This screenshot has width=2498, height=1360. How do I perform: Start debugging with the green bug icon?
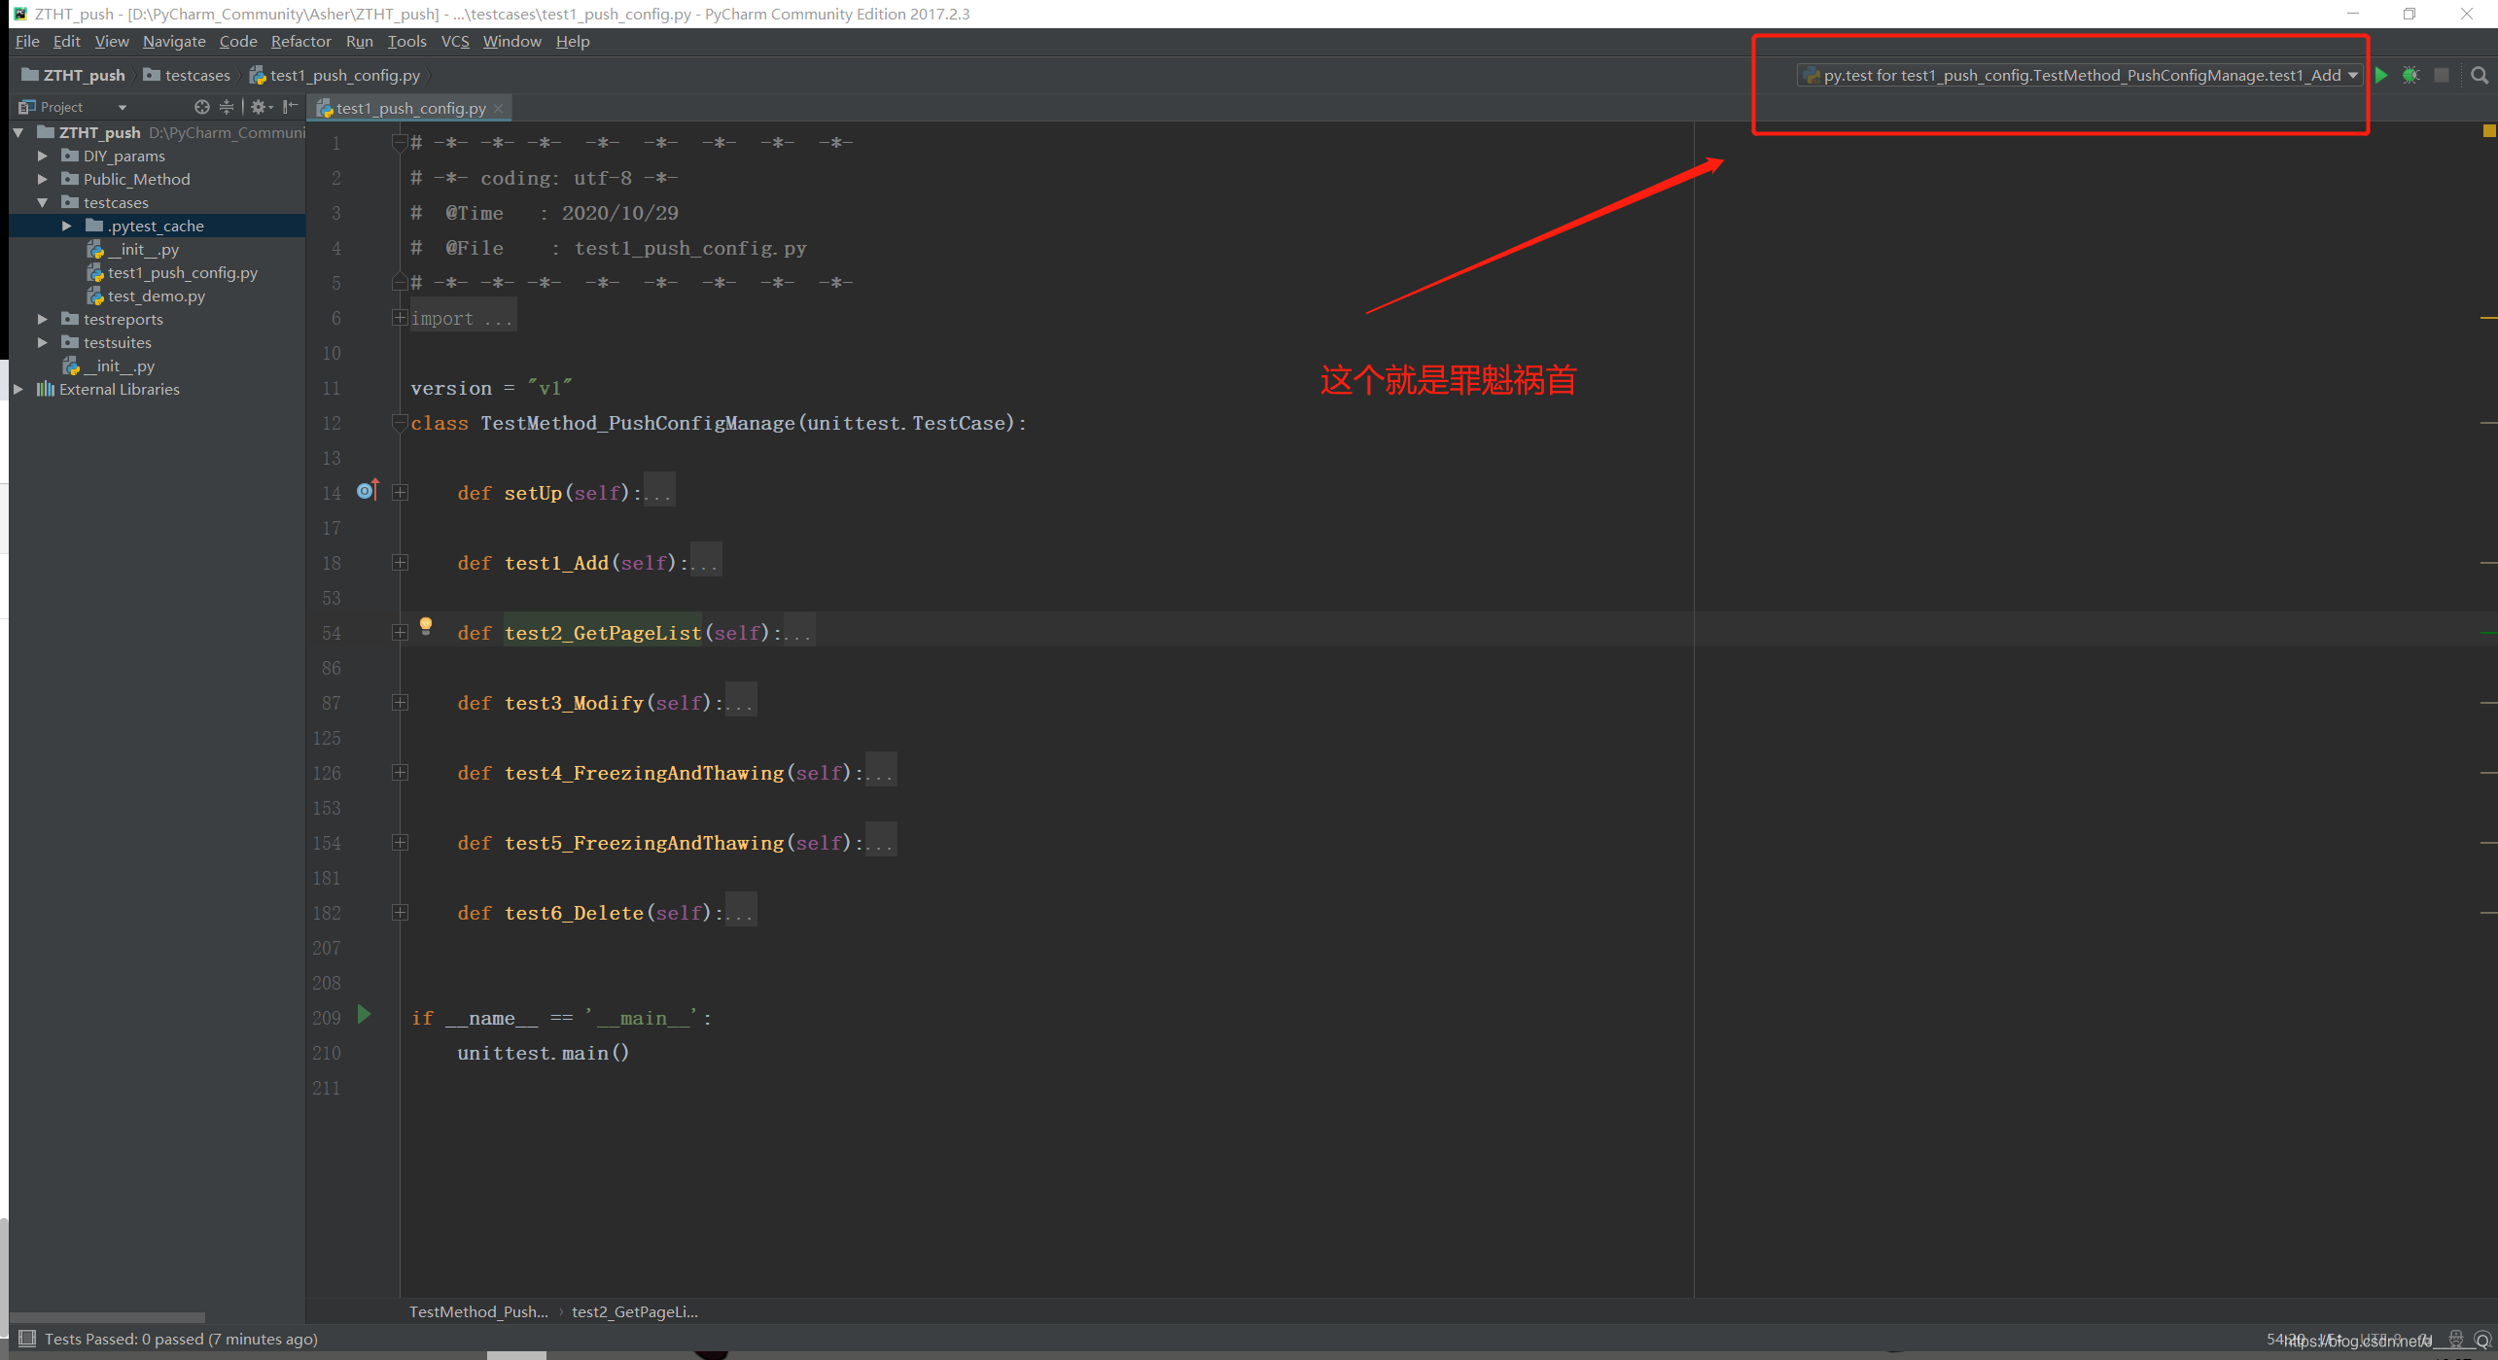pyautogui.click(x=2410, y=75)
